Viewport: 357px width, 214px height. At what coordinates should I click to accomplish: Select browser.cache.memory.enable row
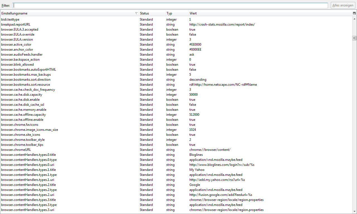[176, 110]
